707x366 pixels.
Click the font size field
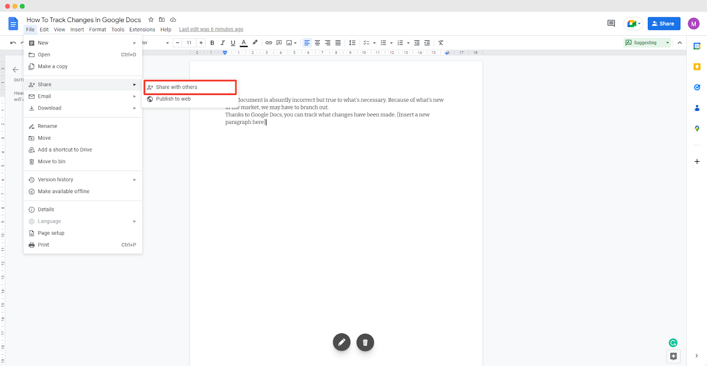point(189,43)
